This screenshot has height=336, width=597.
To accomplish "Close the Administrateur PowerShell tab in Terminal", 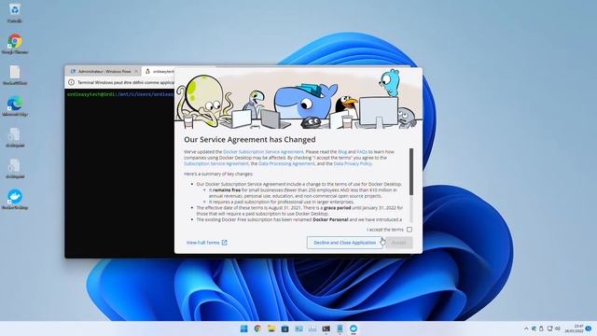I will (136, 71).
